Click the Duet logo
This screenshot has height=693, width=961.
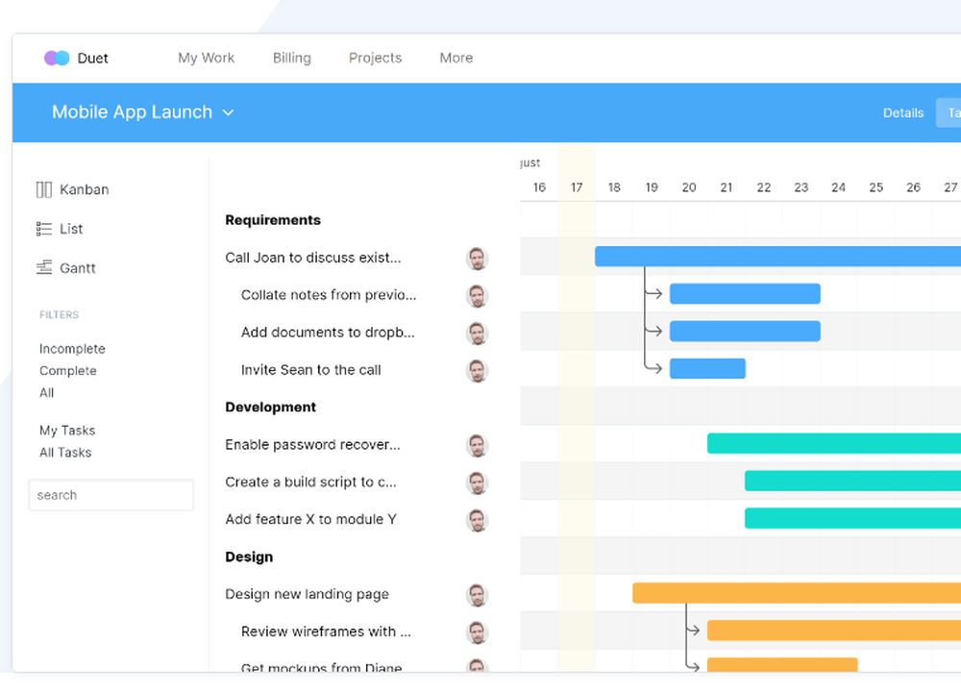(77, 58)
